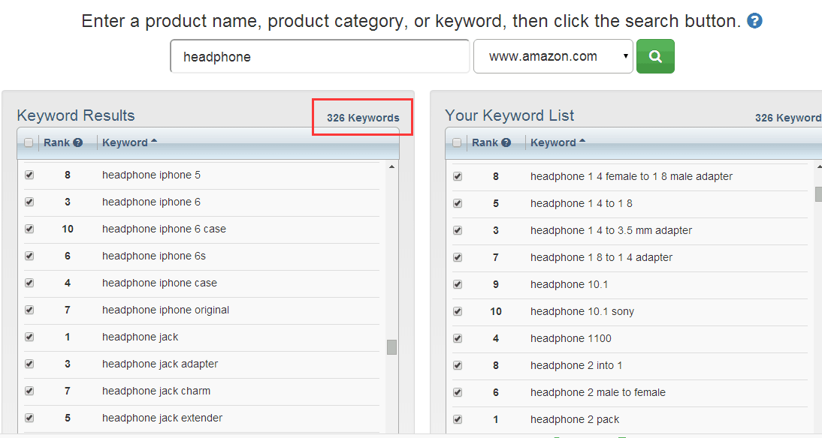Click Your Keyword List scrollbar thumb
This screenshot has height=438, width=822.
tap(818, 194)
